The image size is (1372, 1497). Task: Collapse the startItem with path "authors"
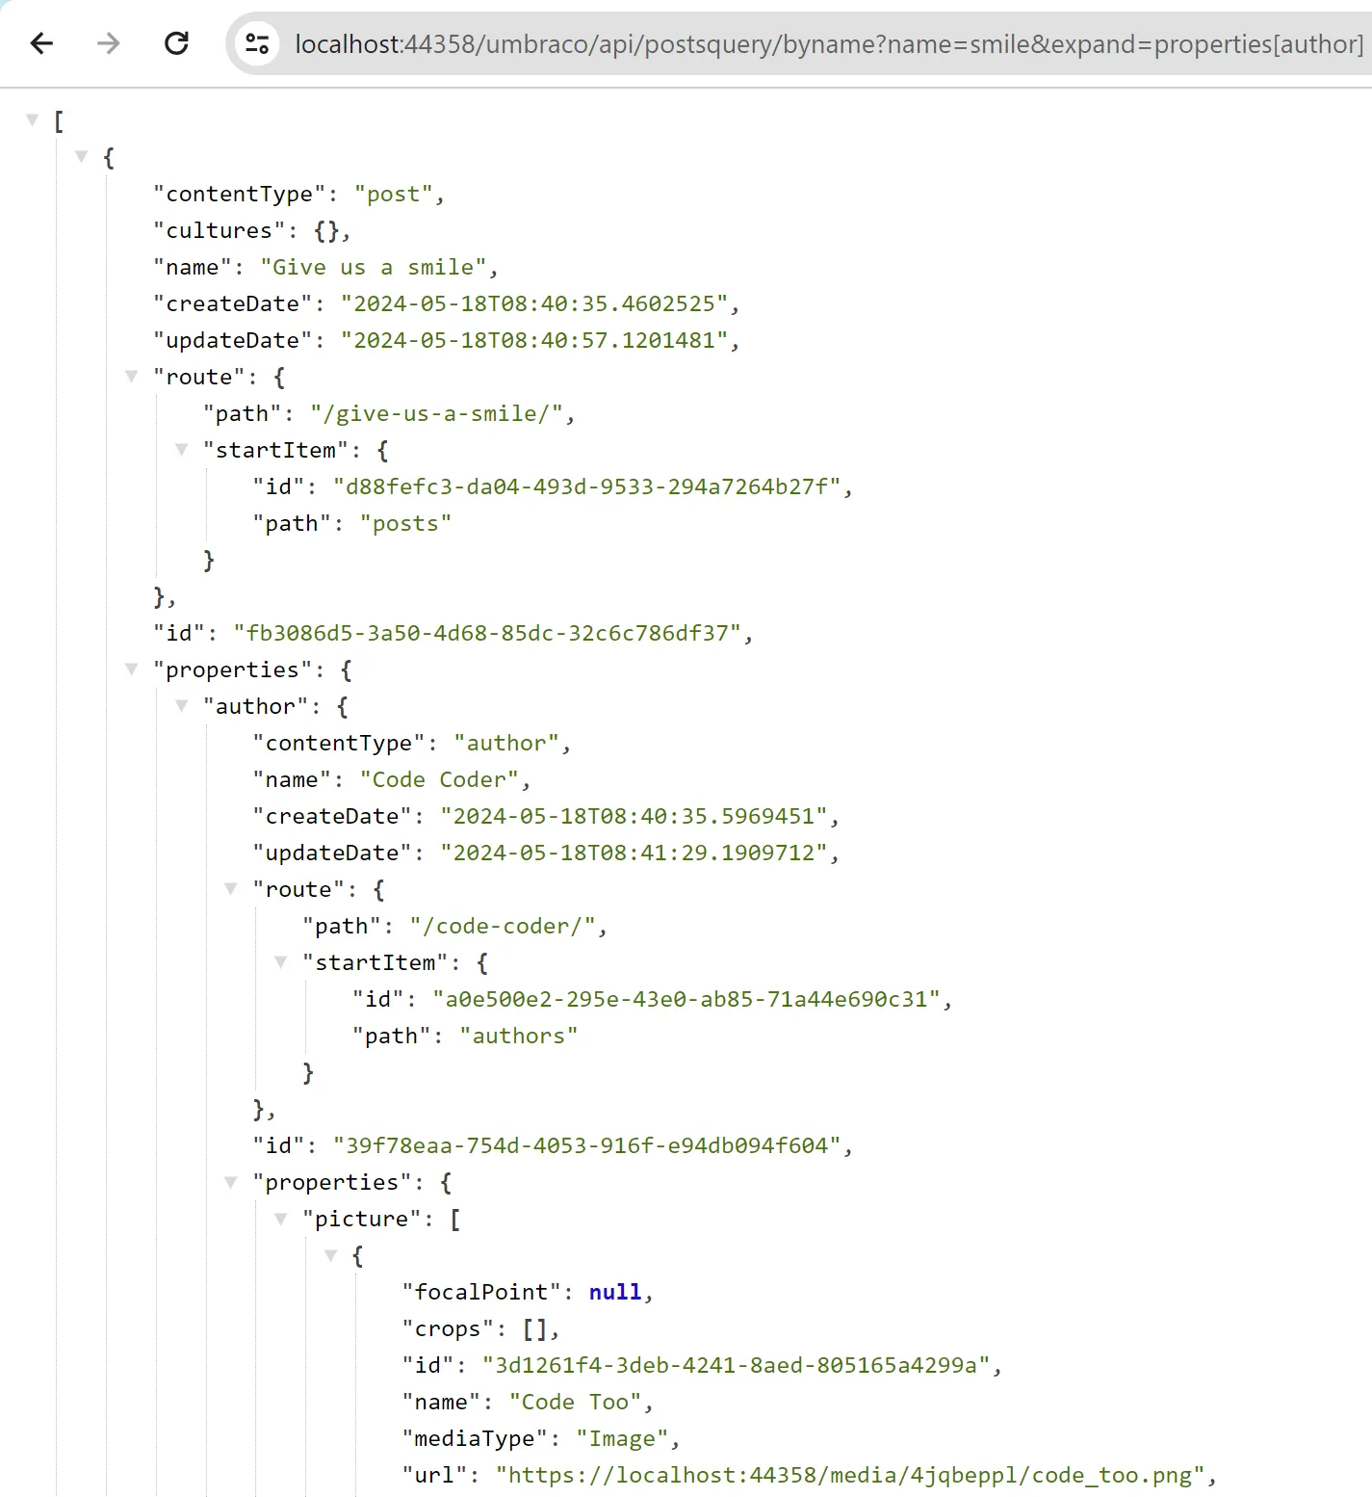point(280,961)
